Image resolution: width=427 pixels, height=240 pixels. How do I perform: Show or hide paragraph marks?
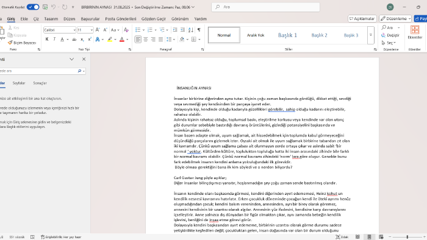tap(199, 30)
